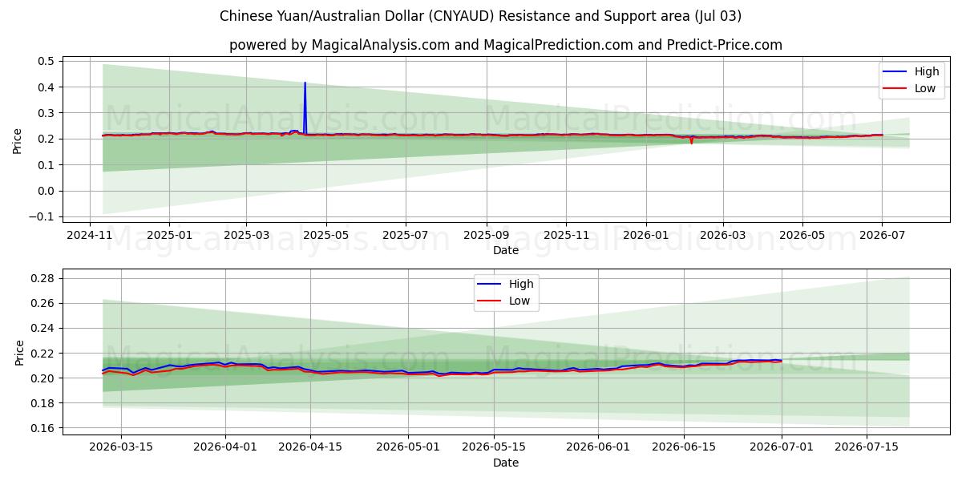The image size is (962, 481).
Task: Click the '2025-05' date tick label
Action: click(327, 235)
